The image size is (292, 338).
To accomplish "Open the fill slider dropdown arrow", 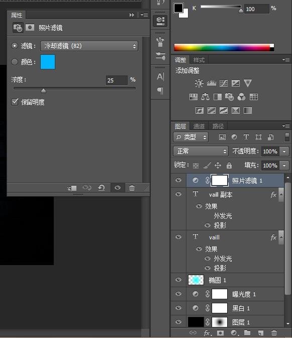I will (x=284, y=165).
